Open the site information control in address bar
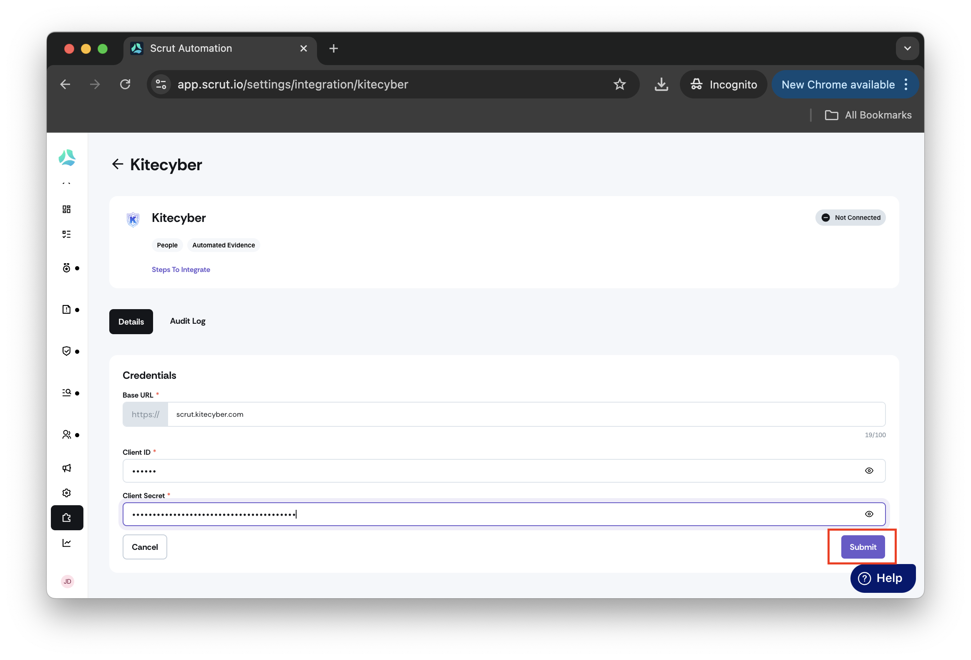The width and height of the screenshot is (971, 660). 161,84
